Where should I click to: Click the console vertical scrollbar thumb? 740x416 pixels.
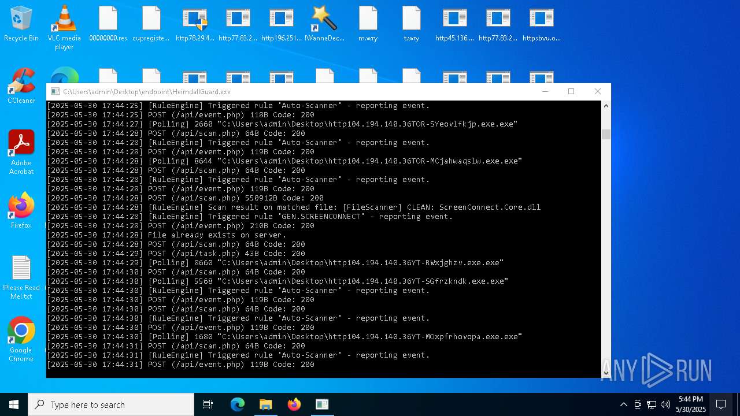point(606,134)
